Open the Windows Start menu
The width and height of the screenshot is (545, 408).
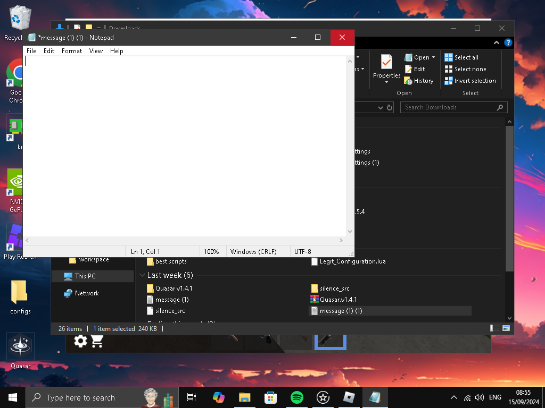click(13, 397)
